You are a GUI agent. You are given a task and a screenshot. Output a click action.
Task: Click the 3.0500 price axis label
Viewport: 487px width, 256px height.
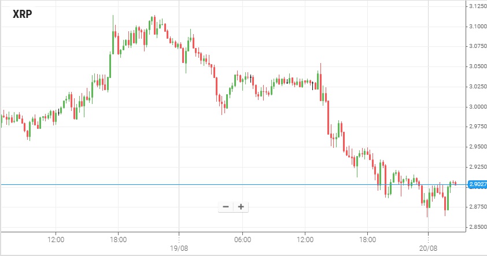pyautogui.click(x=478, y=66)
